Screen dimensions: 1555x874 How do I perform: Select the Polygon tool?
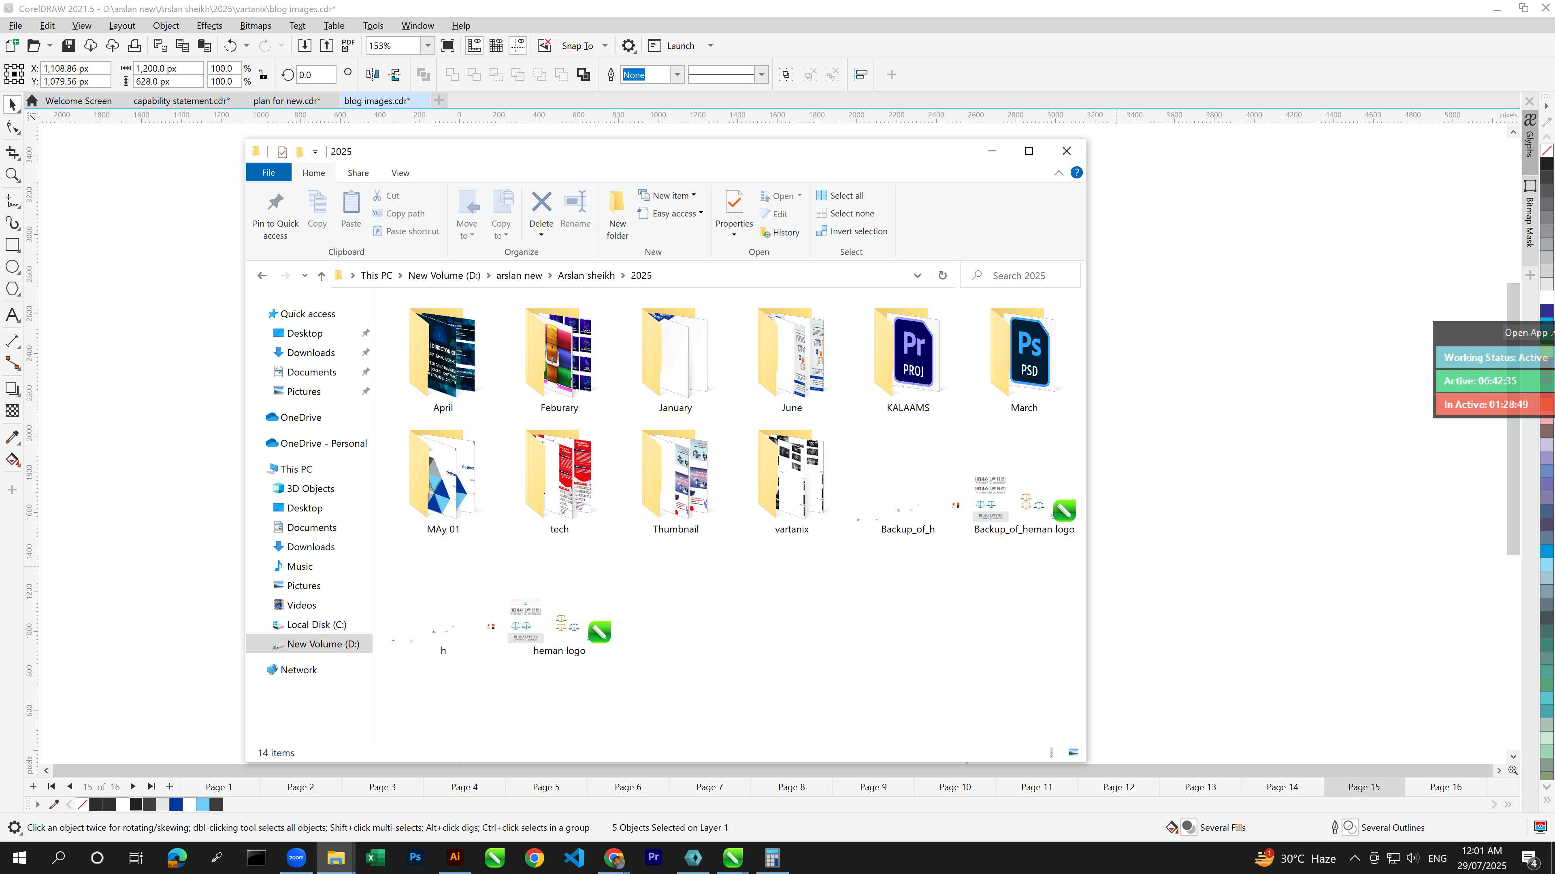(x=12, y=289)
